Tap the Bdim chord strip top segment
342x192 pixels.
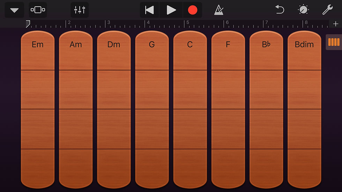pos(304,51)
